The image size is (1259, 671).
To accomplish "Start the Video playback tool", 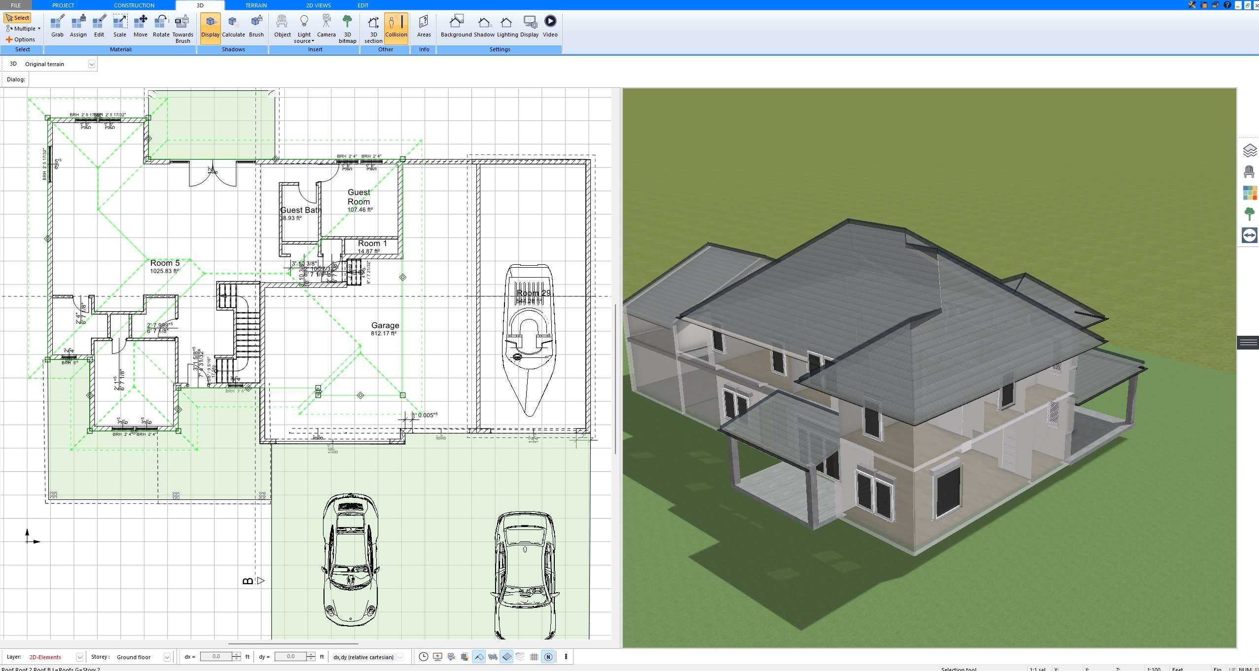I will 550,26.
